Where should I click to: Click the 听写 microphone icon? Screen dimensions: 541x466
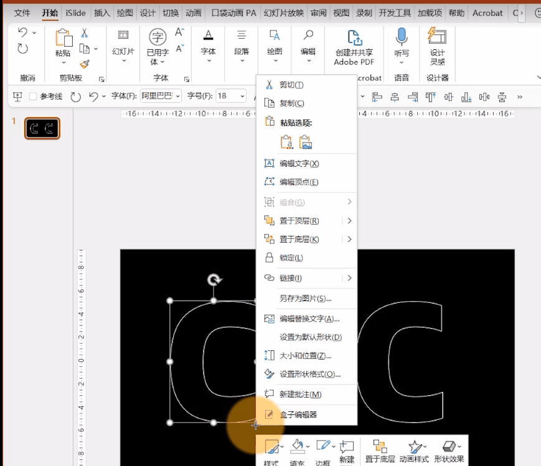click(402, 37)
